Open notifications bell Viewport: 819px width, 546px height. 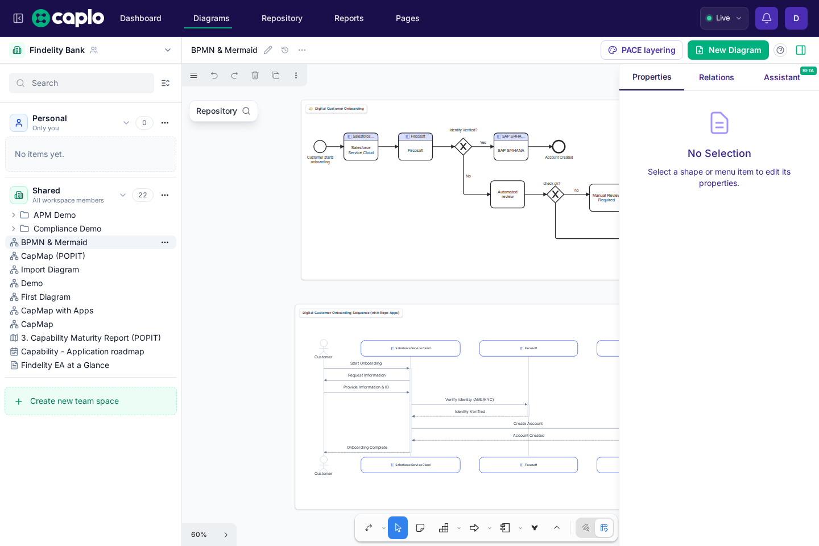(767, 18)
